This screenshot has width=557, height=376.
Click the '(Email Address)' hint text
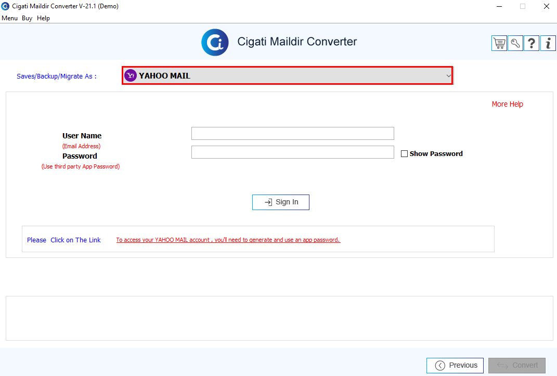pyautogui.click(x=81, y=146)
